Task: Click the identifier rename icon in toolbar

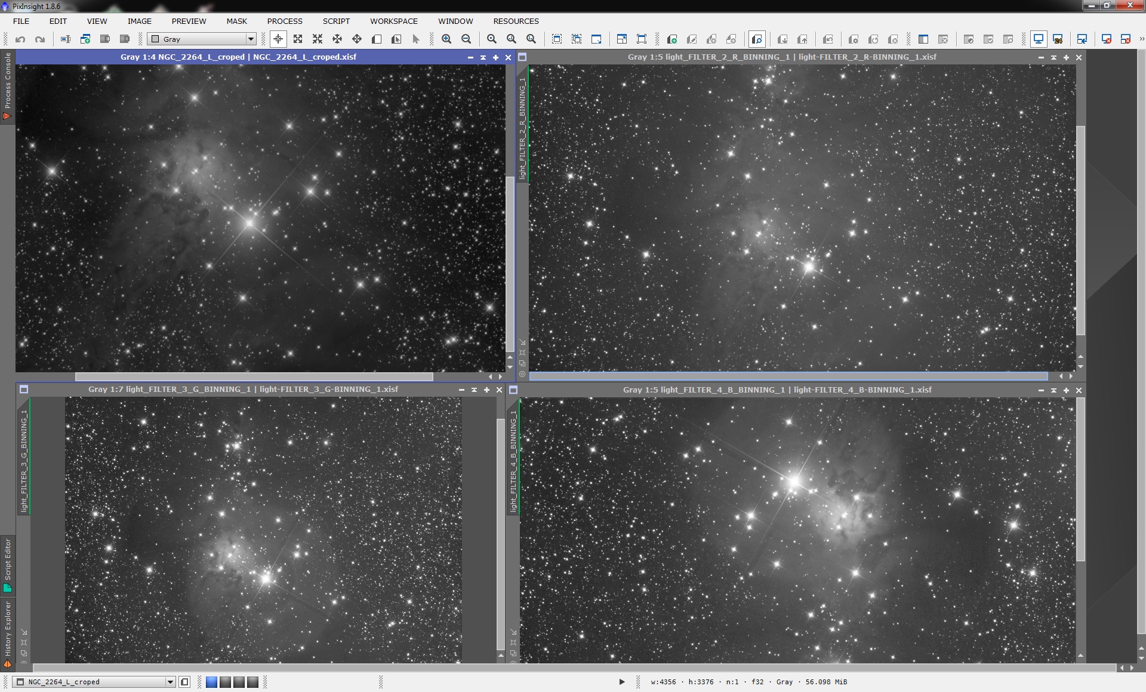Action: [x=66, y=39]
